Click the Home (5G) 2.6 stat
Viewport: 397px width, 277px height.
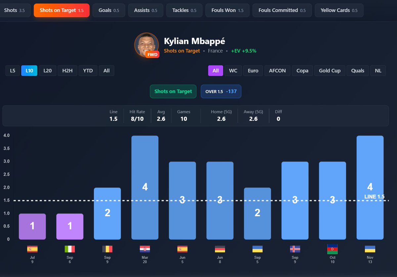(221, 115)
